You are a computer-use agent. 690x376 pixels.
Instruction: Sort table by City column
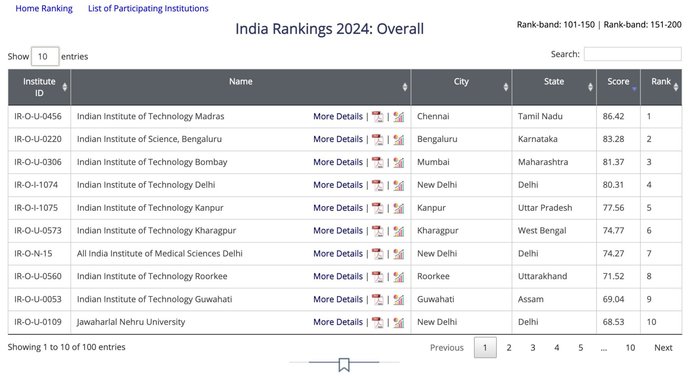point(461,87)
